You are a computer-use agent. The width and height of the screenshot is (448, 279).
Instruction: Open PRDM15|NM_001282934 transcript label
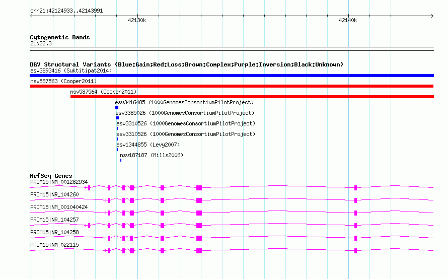[x=59, y=182]
